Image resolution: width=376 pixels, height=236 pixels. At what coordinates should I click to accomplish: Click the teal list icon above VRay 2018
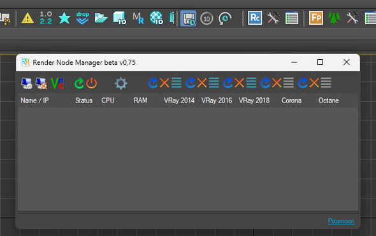point(251,83)
